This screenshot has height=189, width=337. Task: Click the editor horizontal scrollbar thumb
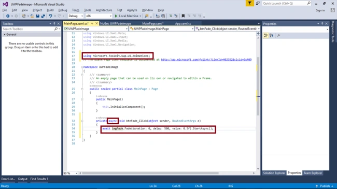point(150,173)
